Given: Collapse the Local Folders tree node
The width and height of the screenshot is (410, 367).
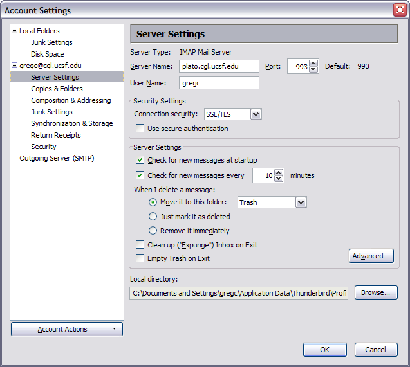Looking at the screenshot, I should pos(14,31).
